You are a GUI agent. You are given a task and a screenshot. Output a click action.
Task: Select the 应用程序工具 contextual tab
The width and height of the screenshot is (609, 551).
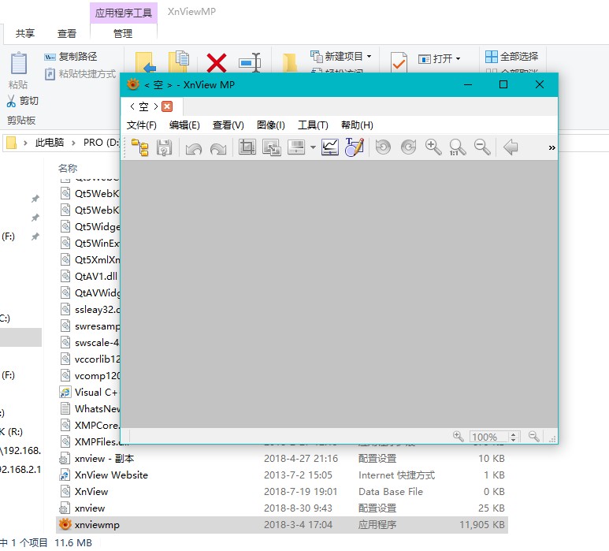coord(124,13)
